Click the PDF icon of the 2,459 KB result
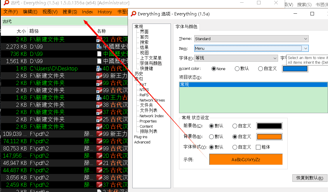Screen dimensions: 328x192 click(99, 185)
